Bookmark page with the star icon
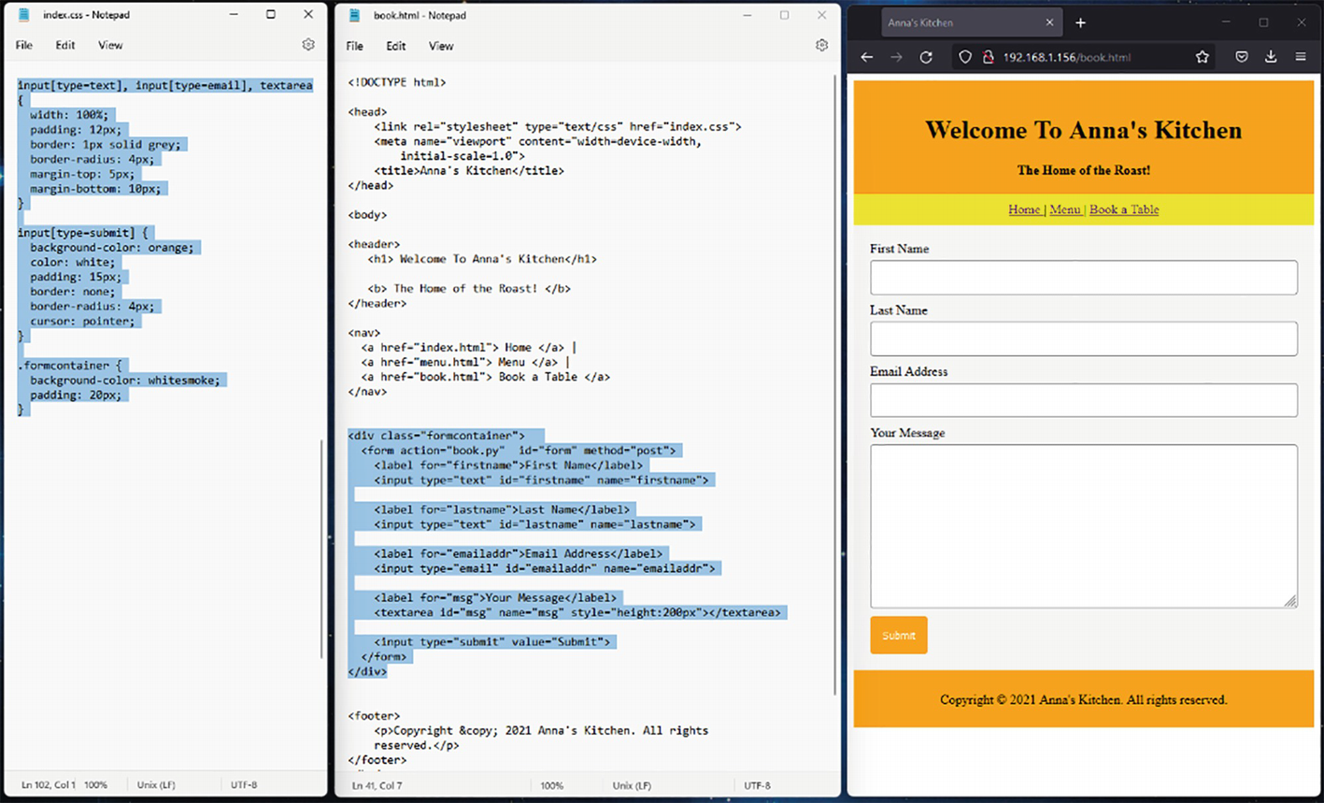This screenshot has width=1324, height=803. click(x=1203, y=57)
